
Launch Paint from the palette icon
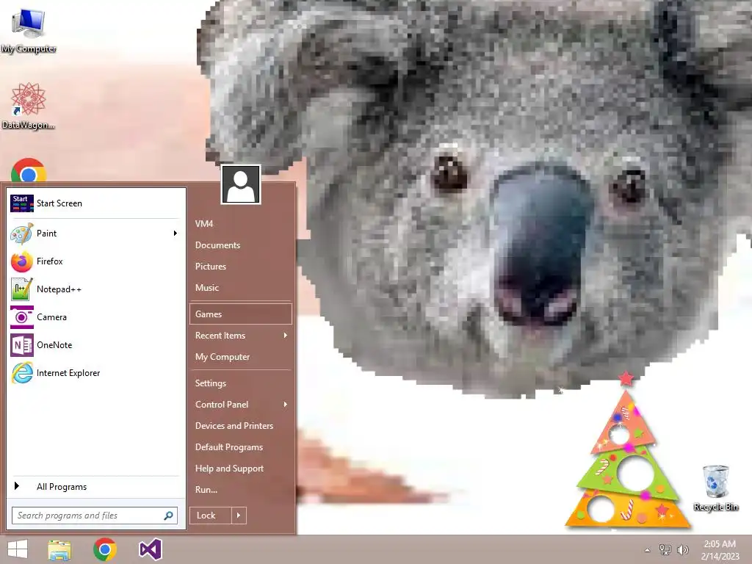click(x=21, y=234)
